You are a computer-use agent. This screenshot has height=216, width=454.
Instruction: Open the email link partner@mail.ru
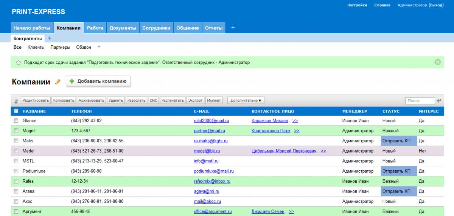(x=209, y=131)
